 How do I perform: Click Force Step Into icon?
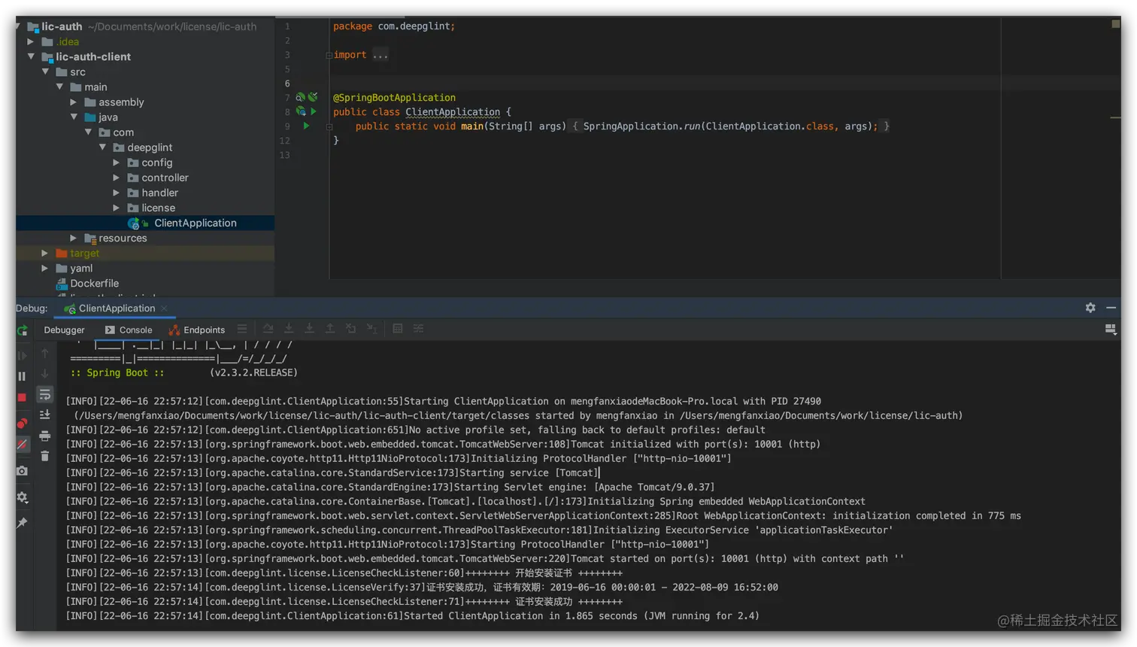[309, 329]
